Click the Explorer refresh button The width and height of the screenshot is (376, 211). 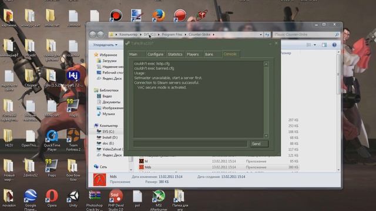(x=267, y=35)
